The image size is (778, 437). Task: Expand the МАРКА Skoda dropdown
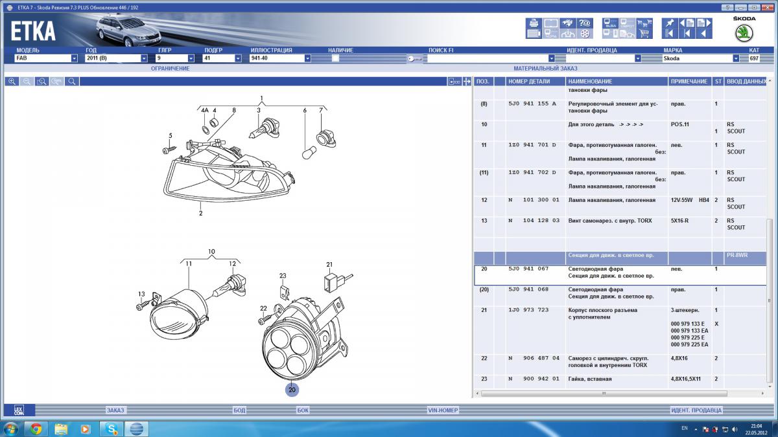(736, 58)
